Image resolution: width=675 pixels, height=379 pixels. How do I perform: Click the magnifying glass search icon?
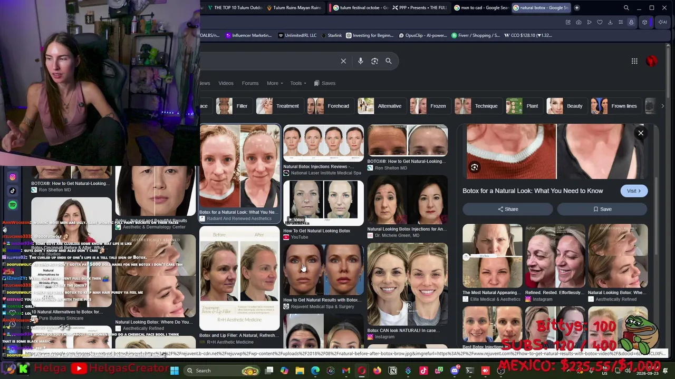pyautogui.click(x=389, y=61)
